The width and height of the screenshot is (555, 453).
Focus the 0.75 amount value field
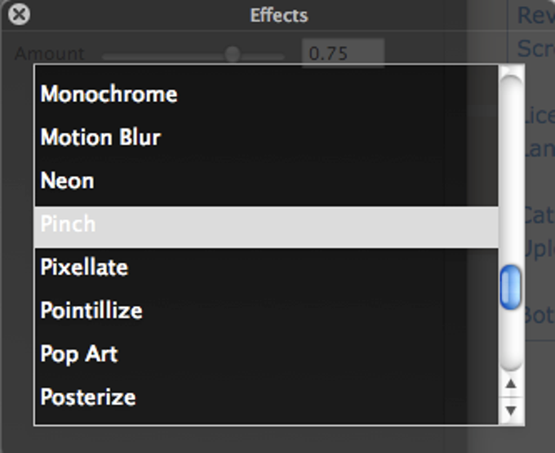click(x=343, y=53)
